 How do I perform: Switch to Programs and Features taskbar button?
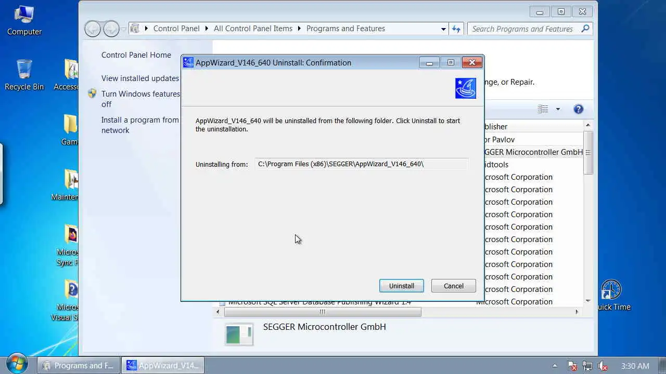[x=78, y=365]
